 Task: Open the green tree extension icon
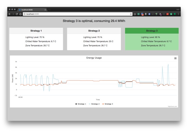[x=157, y=14]
